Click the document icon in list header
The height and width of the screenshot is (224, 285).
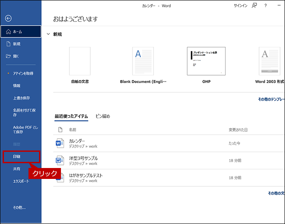coord(60,130)
